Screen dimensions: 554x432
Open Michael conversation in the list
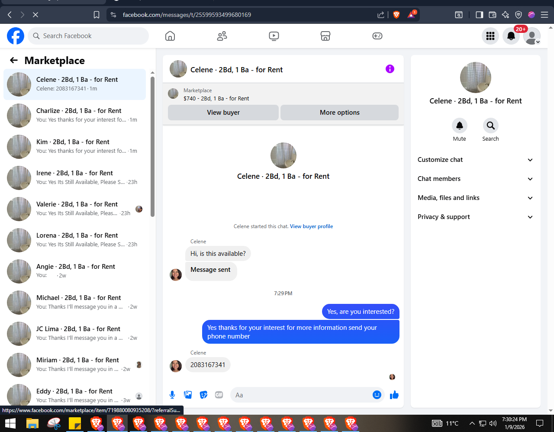pyautogui.click(x=75, y=303)
